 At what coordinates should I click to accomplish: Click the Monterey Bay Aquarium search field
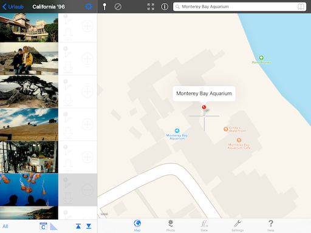pyautogui.click(x=239, y=7)
